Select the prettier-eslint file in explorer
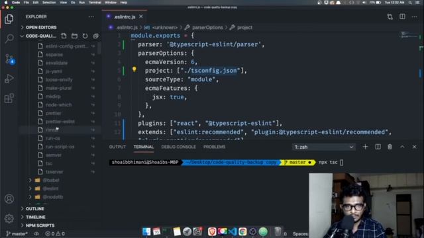The height and width of the screenshot is (238, 424). click(60, 122)
